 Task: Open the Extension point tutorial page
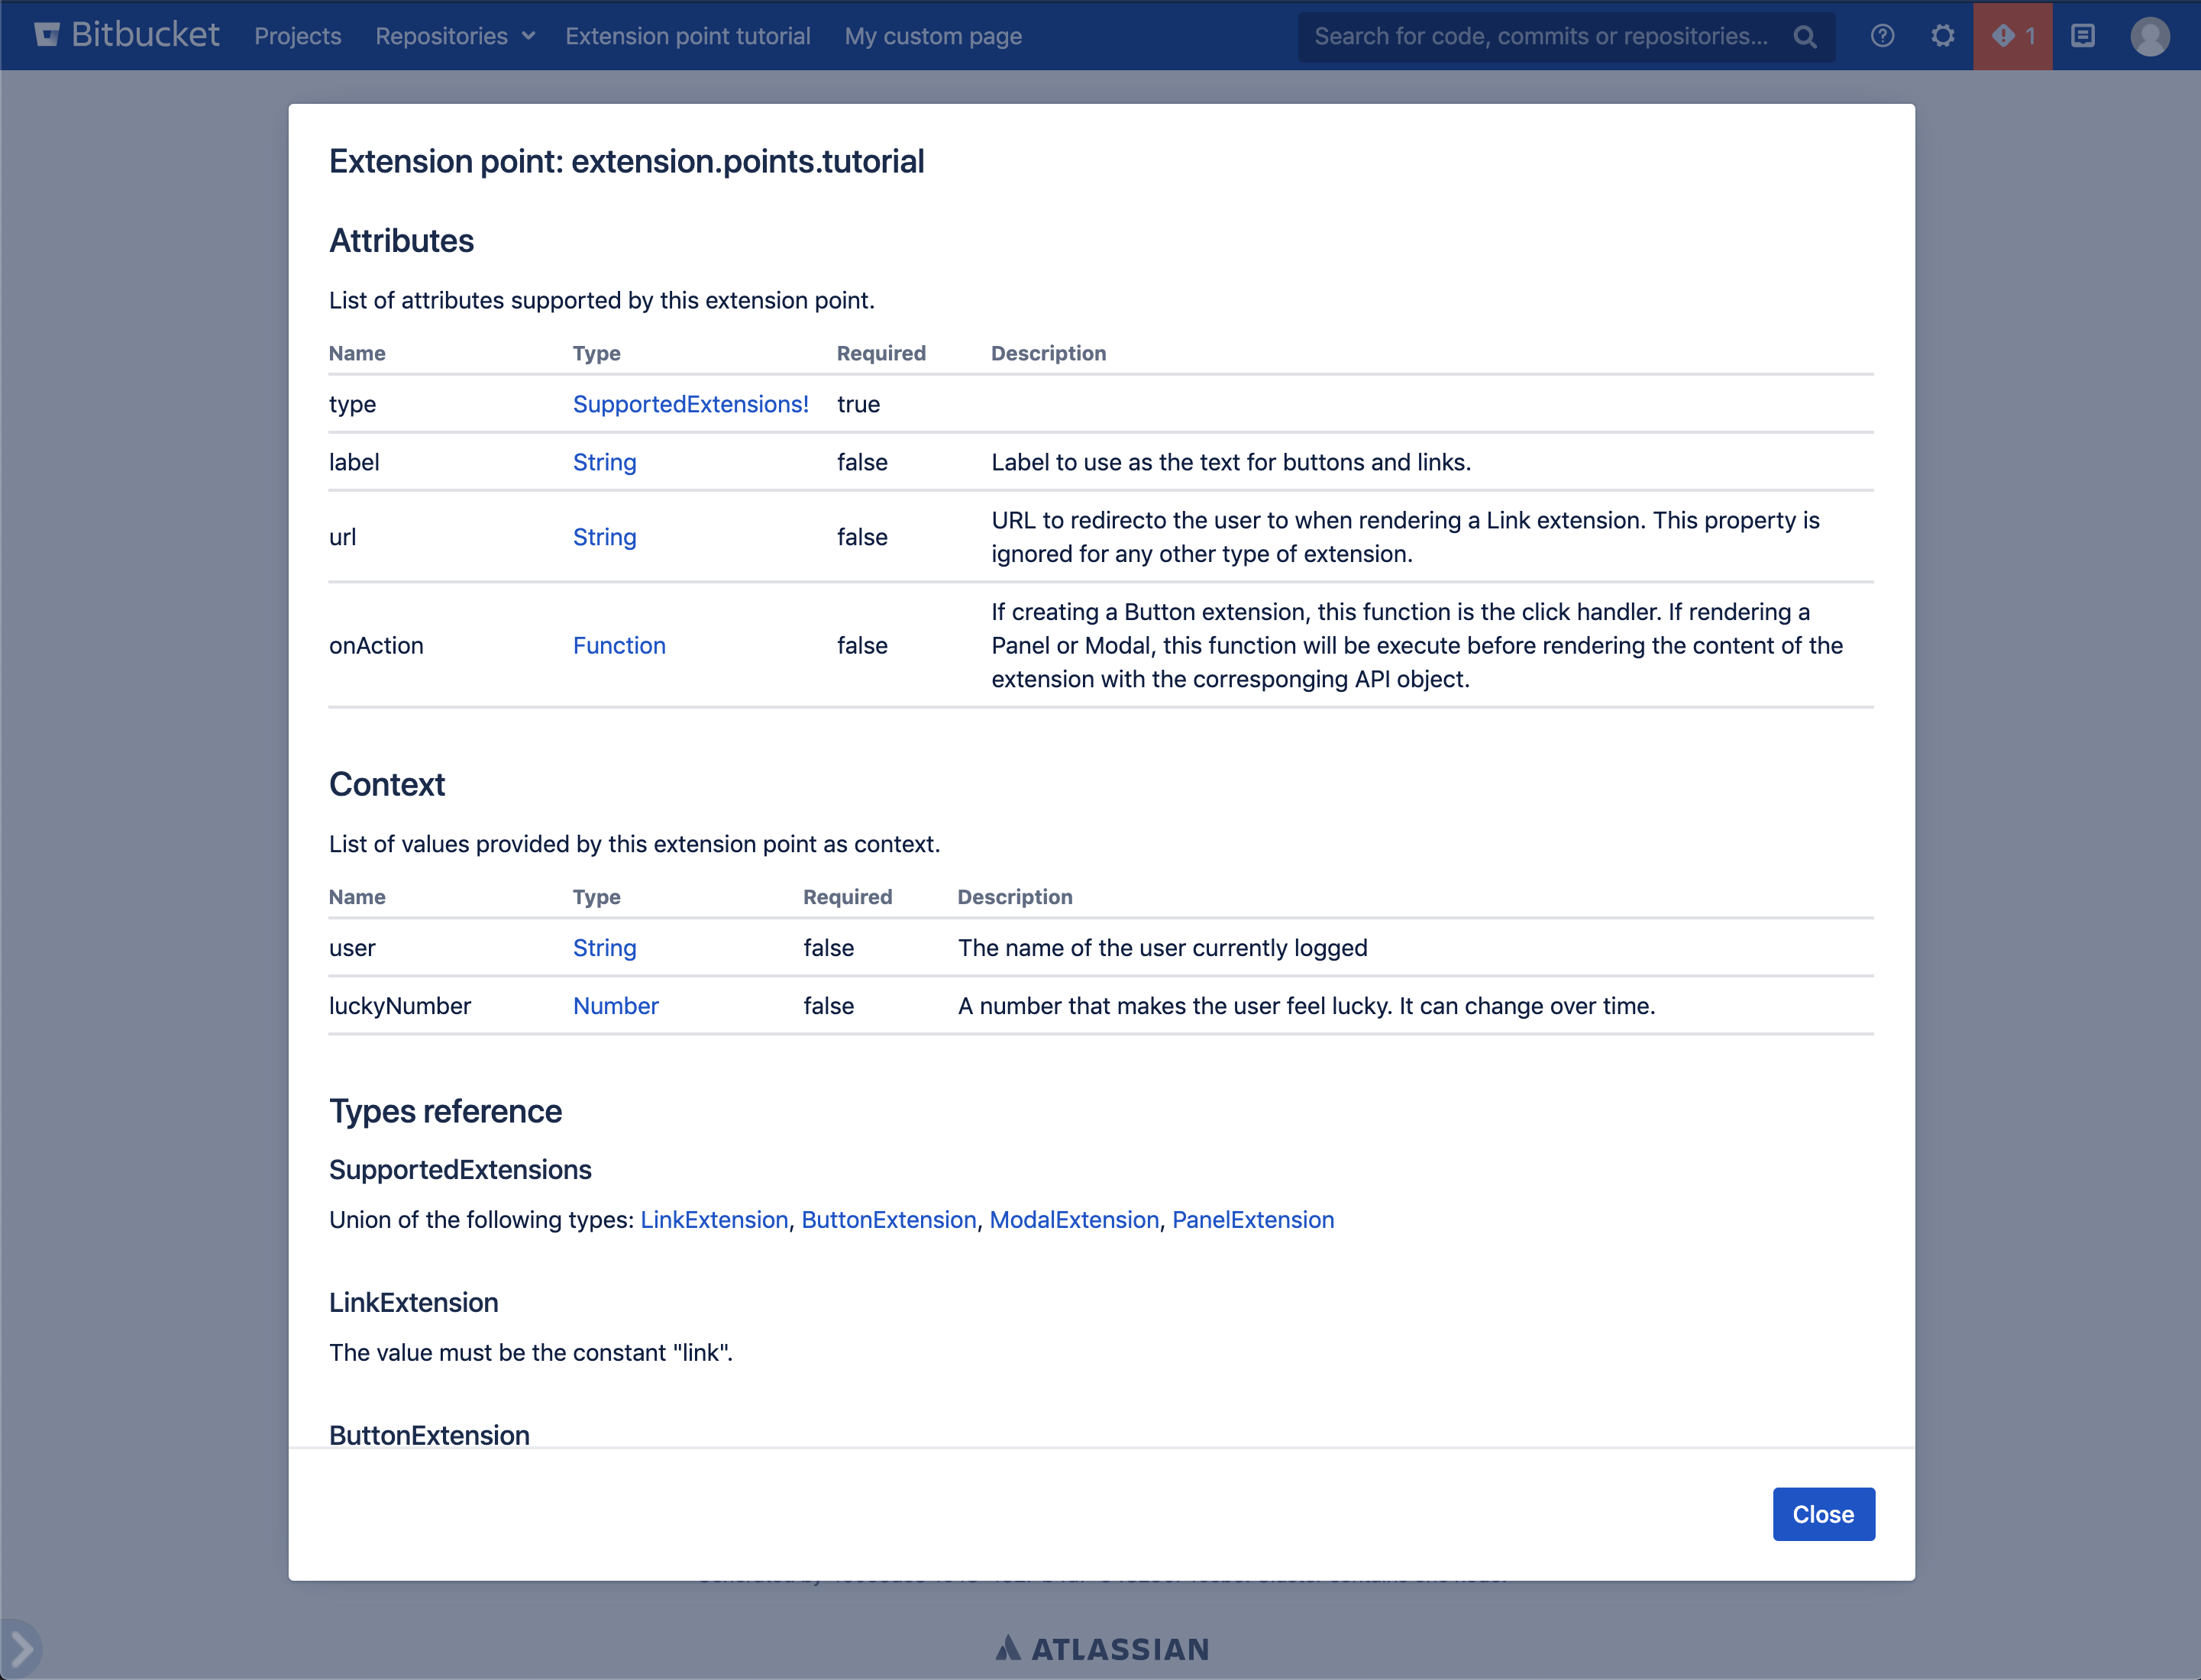point(687,36)
